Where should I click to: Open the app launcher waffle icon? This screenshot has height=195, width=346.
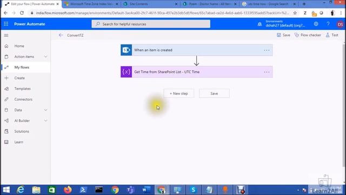6,24
